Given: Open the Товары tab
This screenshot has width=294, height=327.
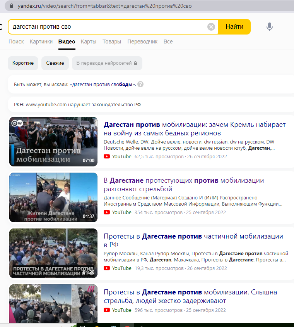Looking at the screenshot, I should (x=112, y=42).
